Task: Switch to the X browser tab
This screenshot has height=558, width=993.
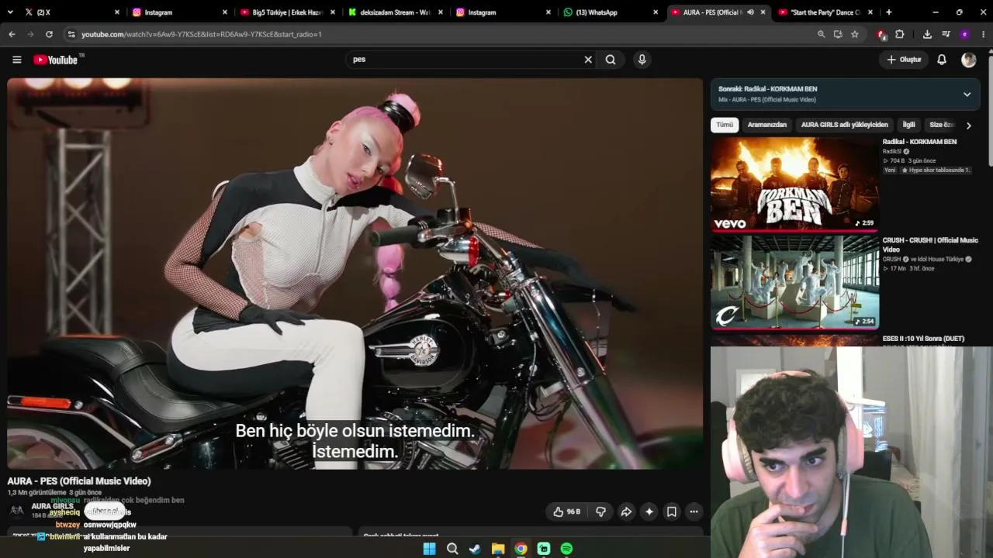Action: [x=72, y=12]
